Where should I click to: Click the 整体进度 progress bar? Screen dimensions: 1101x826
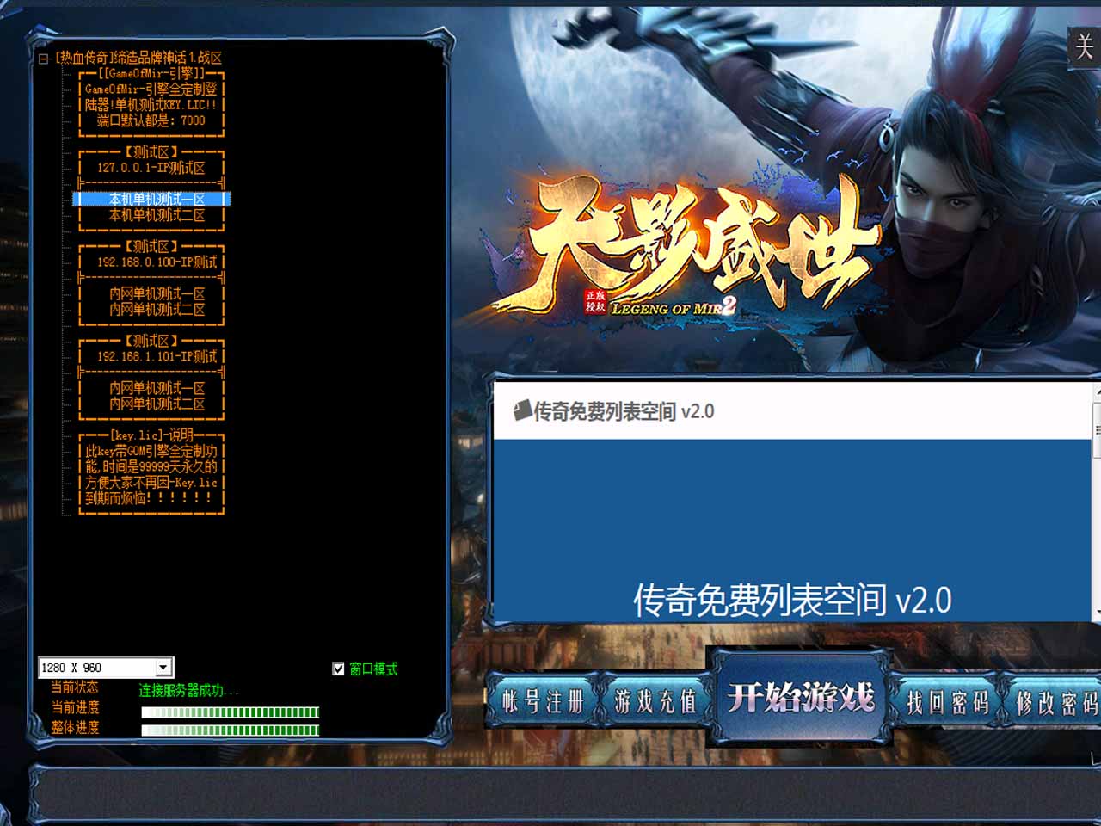click(x=231, y=730)
